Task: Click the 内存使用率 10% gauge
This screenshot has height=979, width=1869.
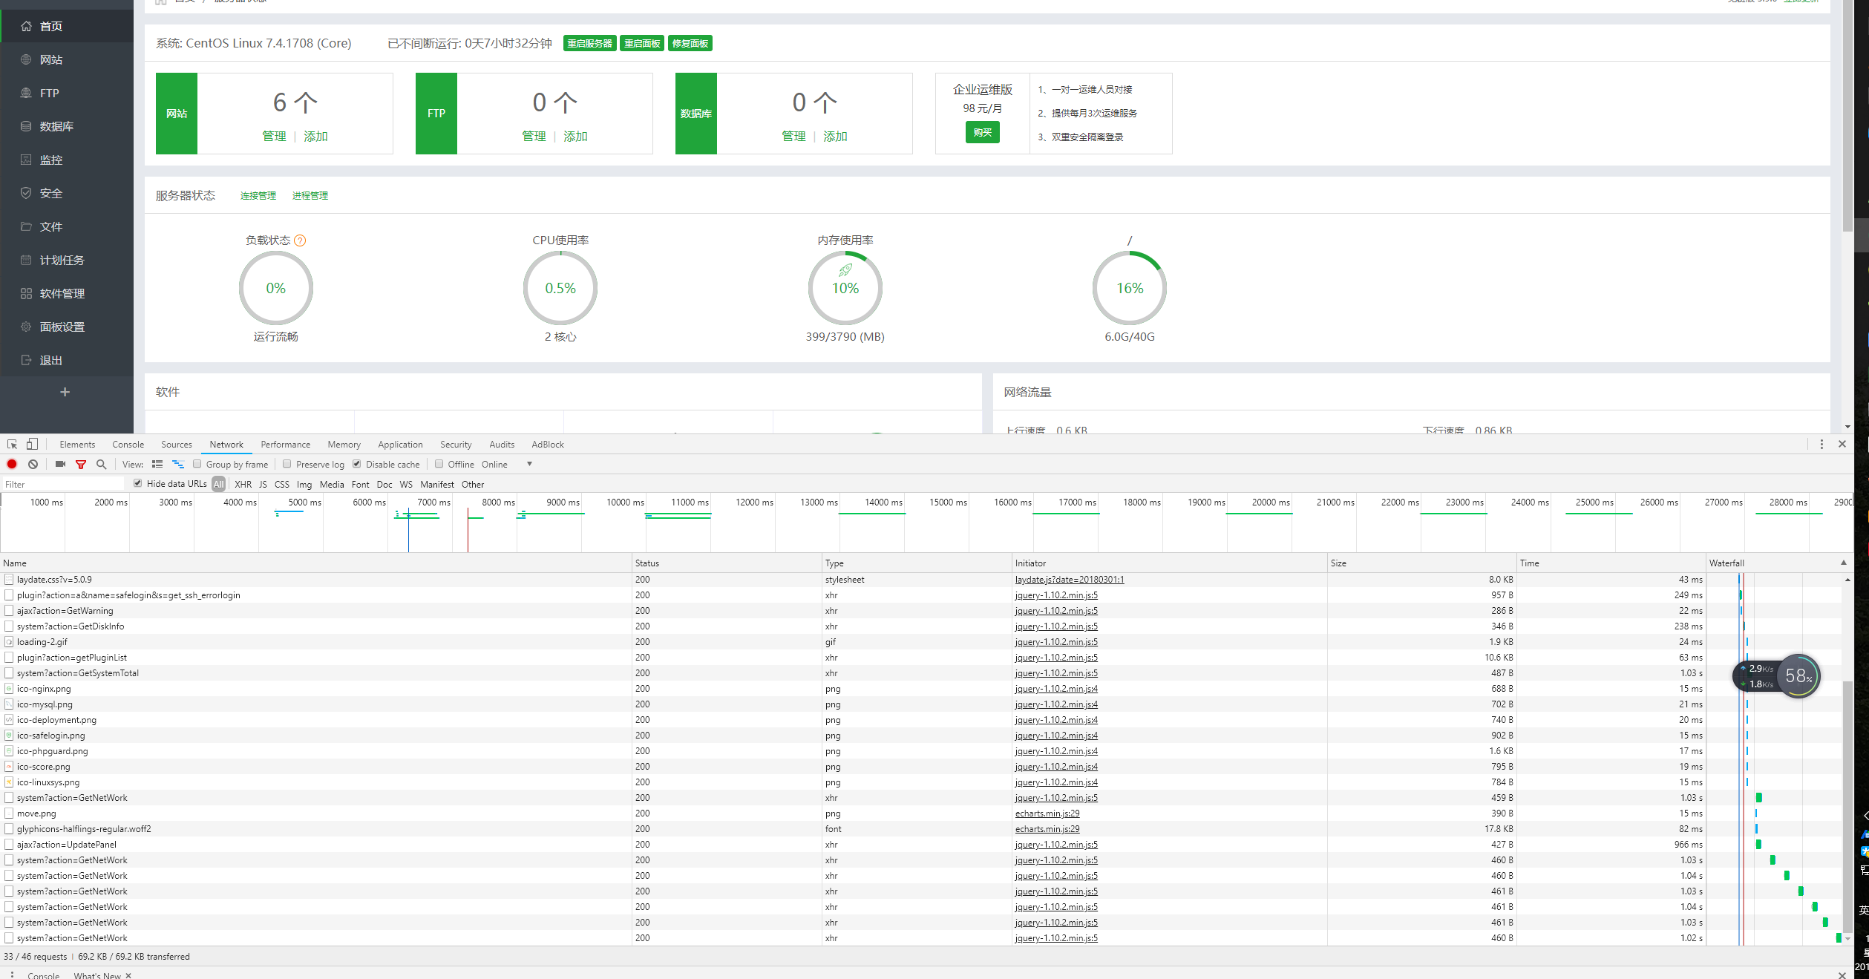Action: 845,288
